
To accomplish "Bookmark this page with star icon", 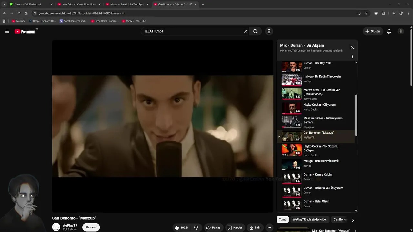I will pos(366,13).
